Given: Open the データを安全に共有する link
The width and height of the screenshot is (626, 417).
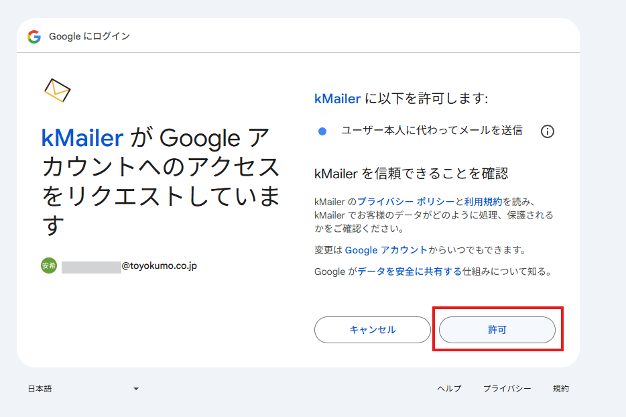Looking at the screenshot, I should click(410, 272).
